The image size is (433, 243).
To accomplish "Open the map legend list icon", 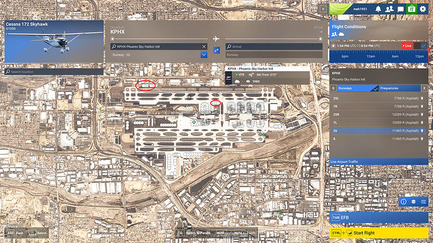I will tap(424, 202).
